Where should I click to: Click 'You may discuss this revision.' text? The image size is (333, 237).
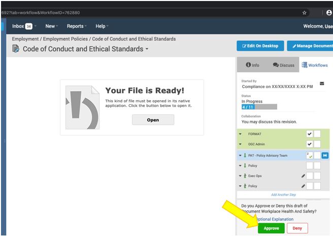pyautogui.click(x=269, y=122)
